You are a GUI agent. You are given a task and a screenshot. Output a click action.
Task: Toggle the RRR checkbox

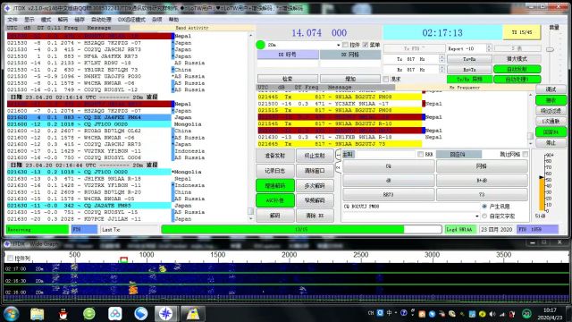(x=420, y=155)
